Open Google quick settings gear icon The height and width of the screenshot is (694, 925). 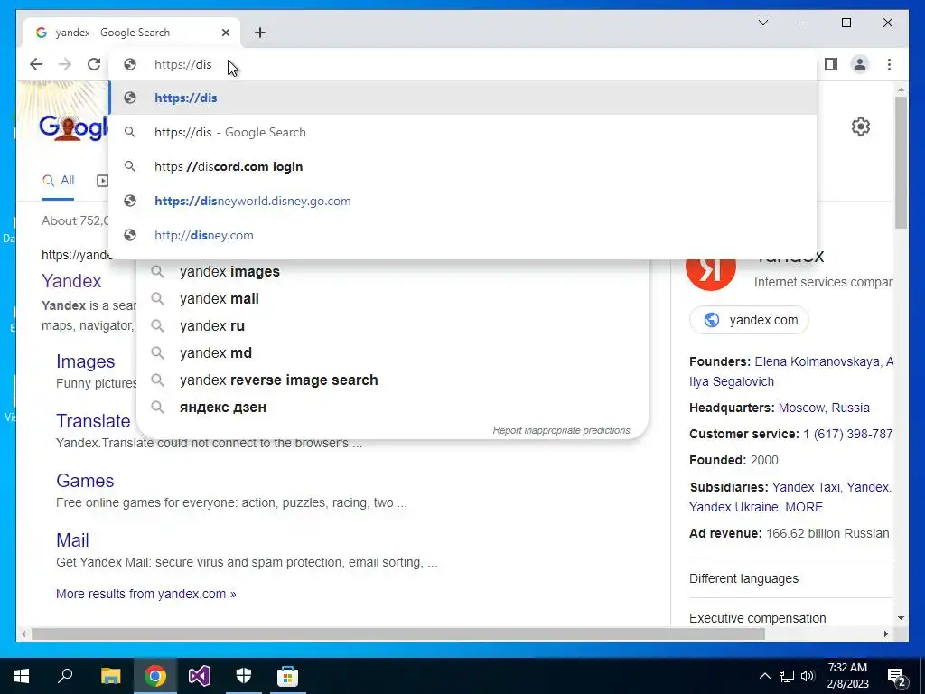pyautogui.click(x=861, y=127)
